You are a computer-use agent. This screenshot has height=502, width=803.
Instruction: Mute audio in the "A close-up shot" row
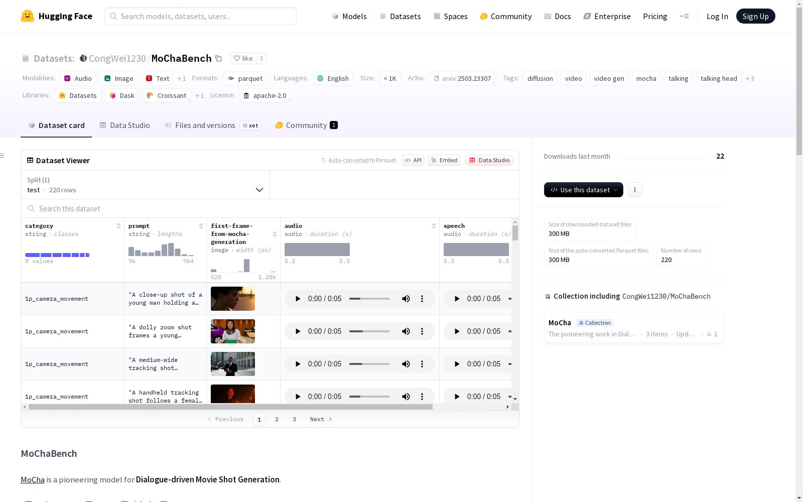point(406,299)
